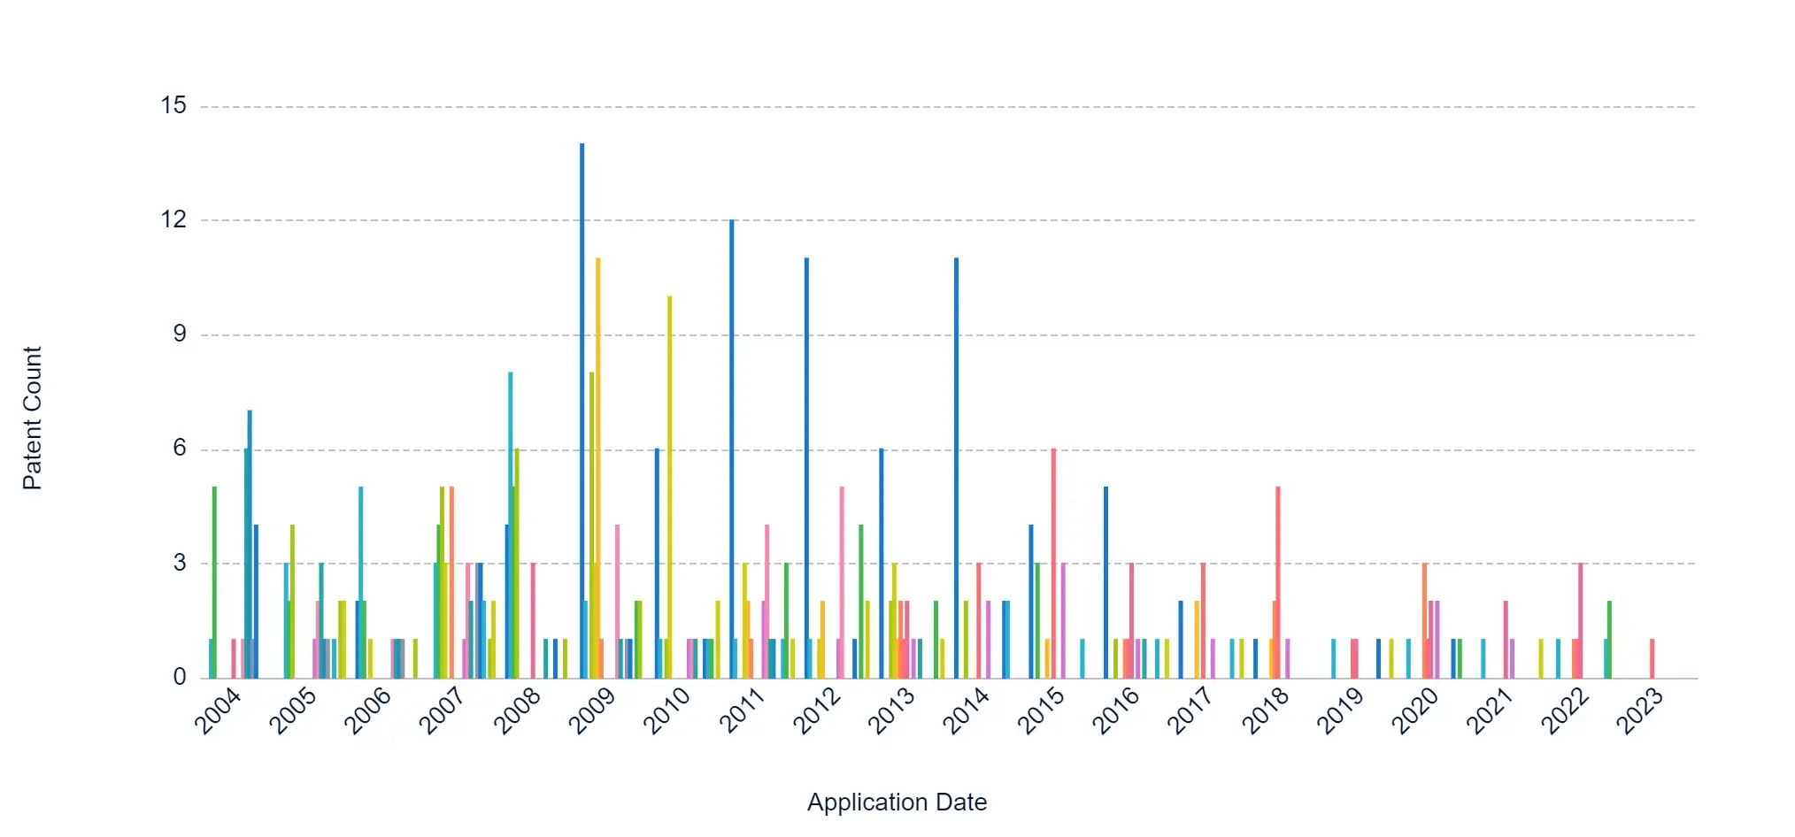
Task: Click the teal bar reaching 5 in 2006
Action: 361,583
